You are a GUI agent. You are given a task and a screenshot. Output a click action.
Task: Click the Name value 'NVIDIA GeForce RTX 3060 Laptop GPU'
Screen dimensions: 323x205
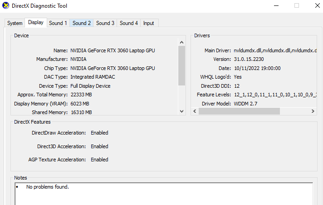click(113, 50)
